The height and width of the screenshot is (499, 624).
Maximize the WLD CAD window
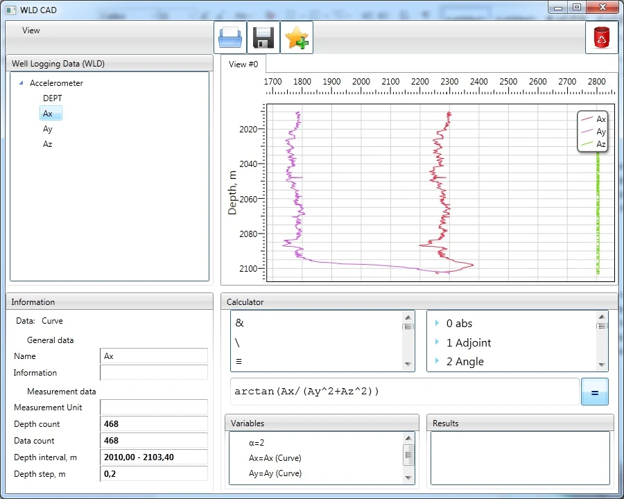click(577, 8)
